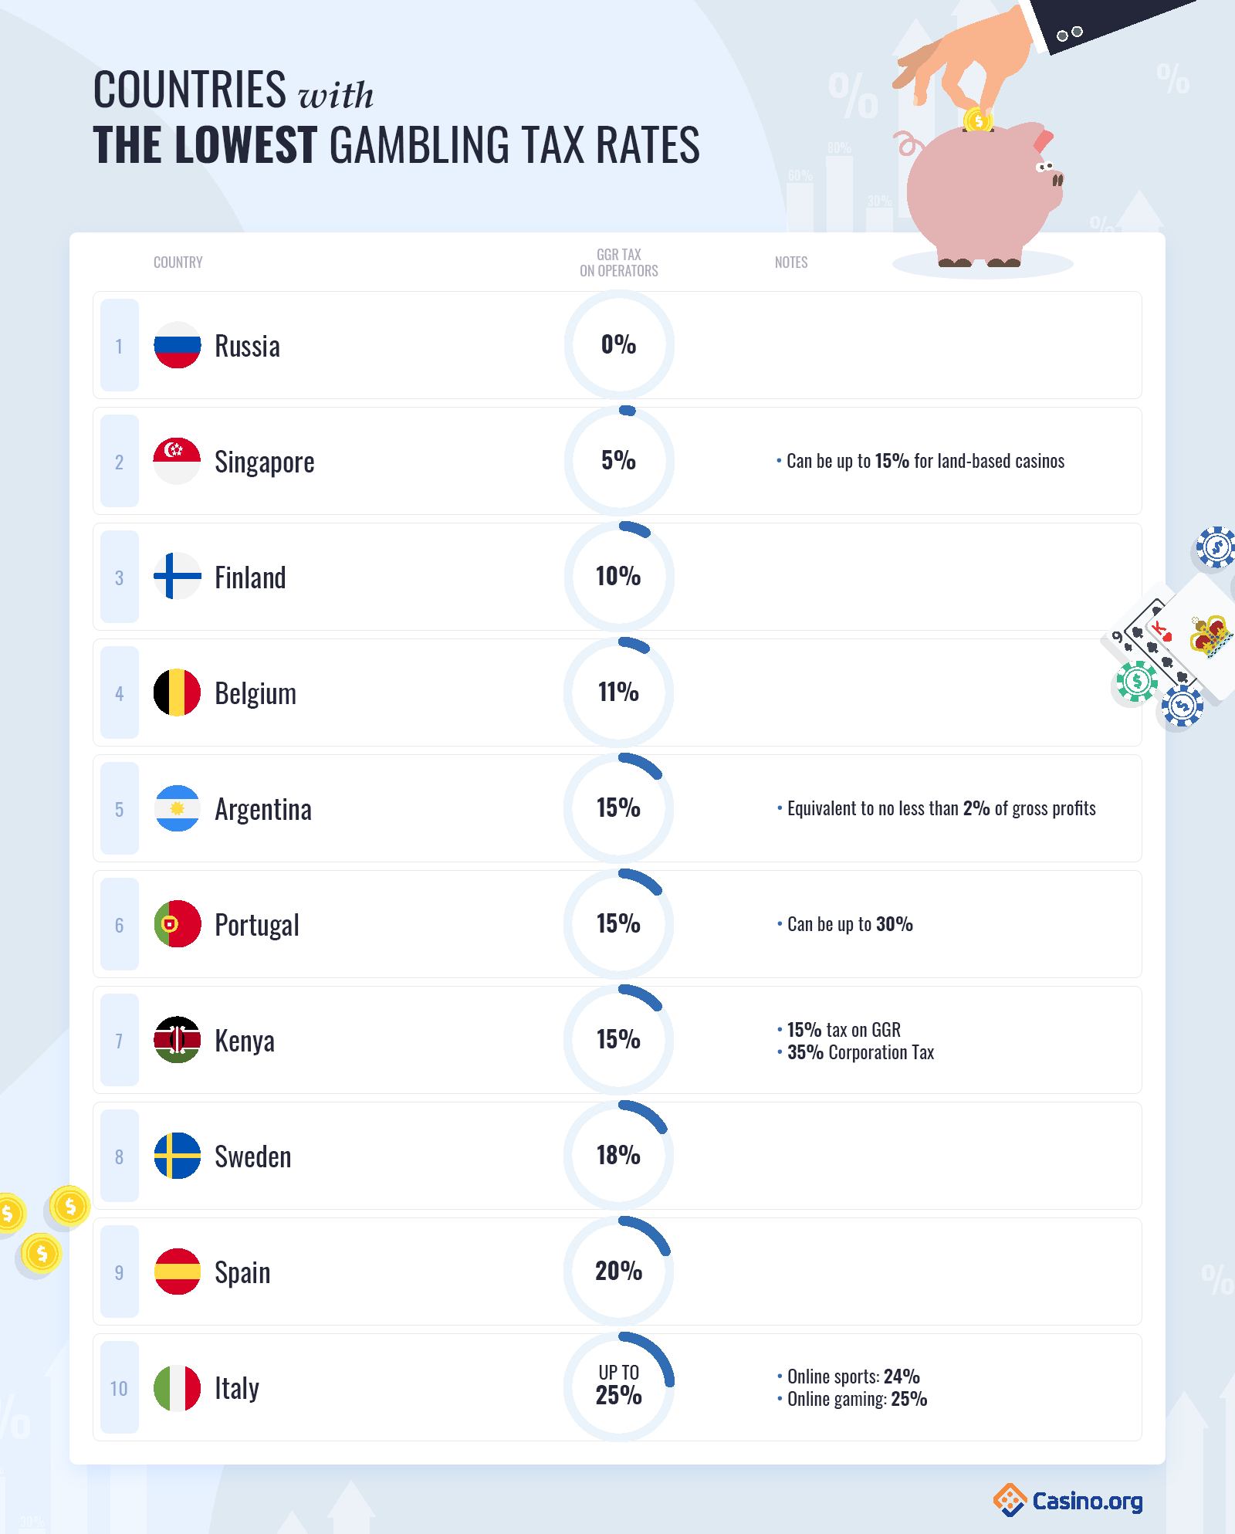Click the rank number 10 badge
Viewport: 1235px width, 1534px height.
pyautogui.click(x=120, y=1387)
